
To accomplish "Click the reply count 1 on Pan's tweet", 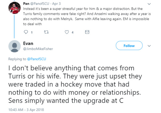I will click(32, 33).
